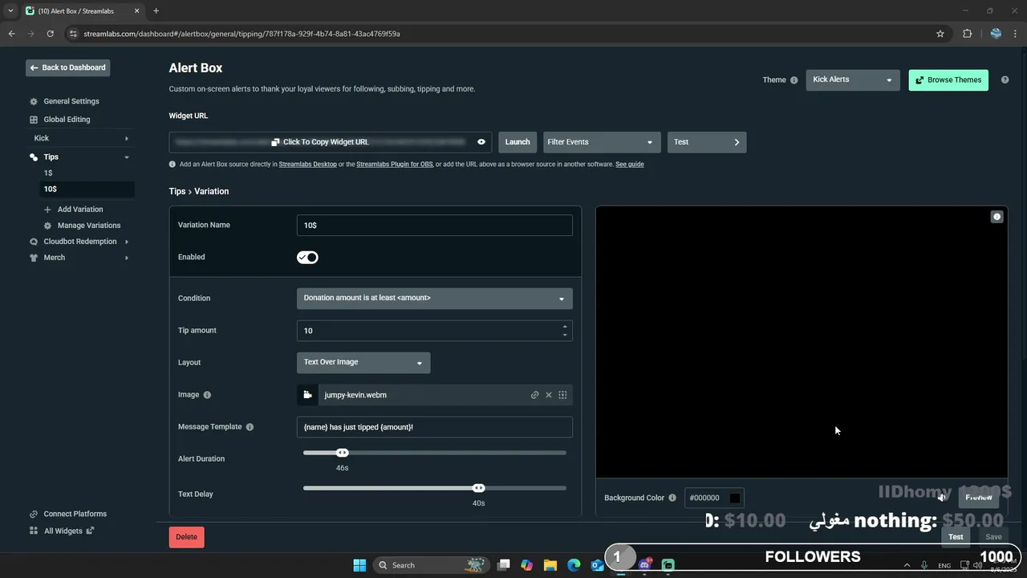
Task: Click the Merch shirt icon
Action: [x=34, y=258]
